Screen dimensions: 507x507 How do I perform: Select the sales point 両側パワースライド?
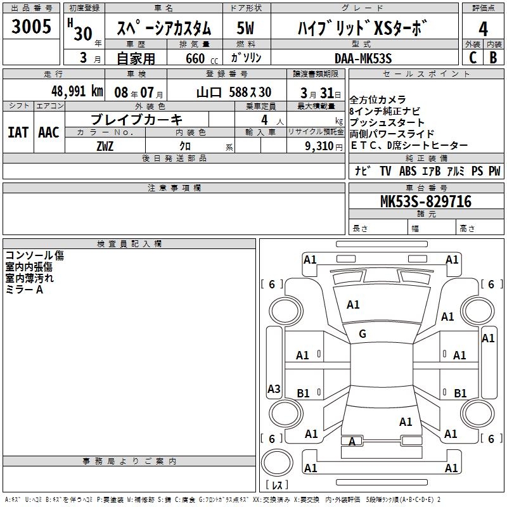[x=392, y=134]
